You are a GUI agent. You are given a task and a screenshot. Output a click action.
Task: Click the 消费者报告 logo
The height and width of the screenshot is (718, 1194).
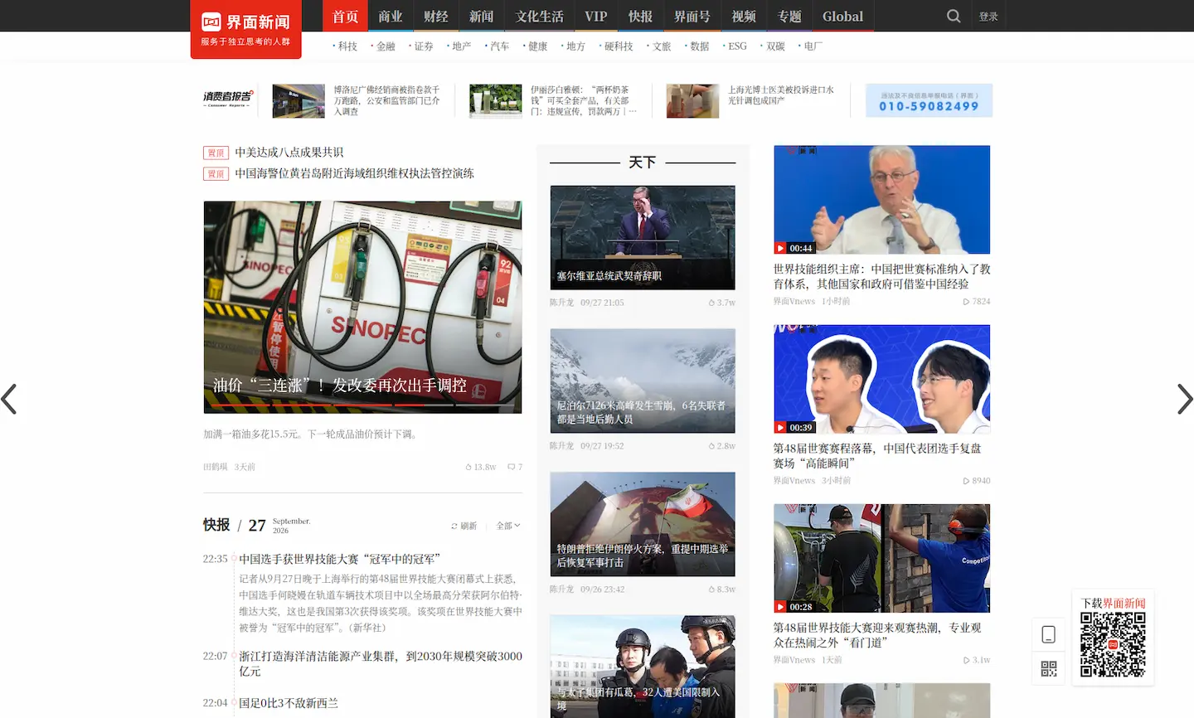click(x=228, y=99)
